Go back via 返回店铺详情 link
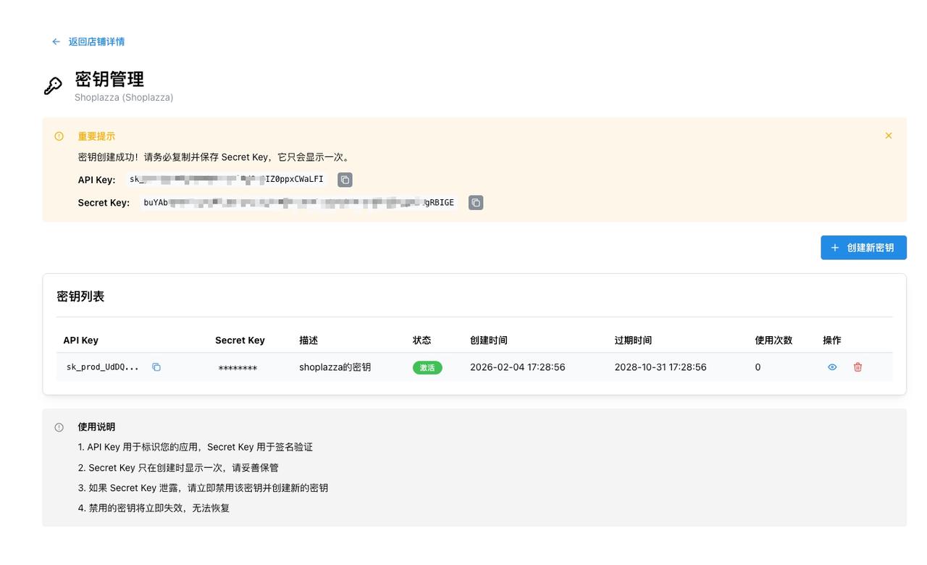927x565 pixels. [x=96, y=42]
